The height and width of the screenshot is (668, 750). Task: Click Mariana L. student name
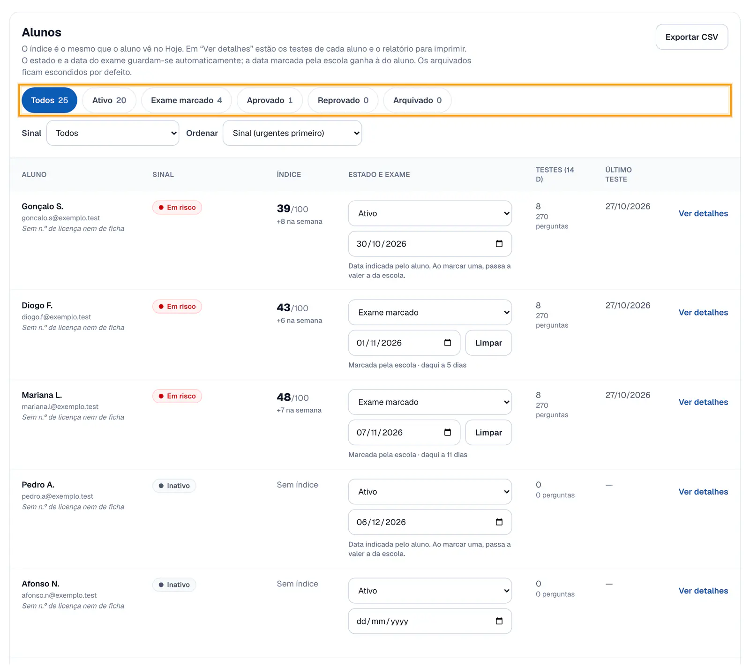click(x=42, y=395)
